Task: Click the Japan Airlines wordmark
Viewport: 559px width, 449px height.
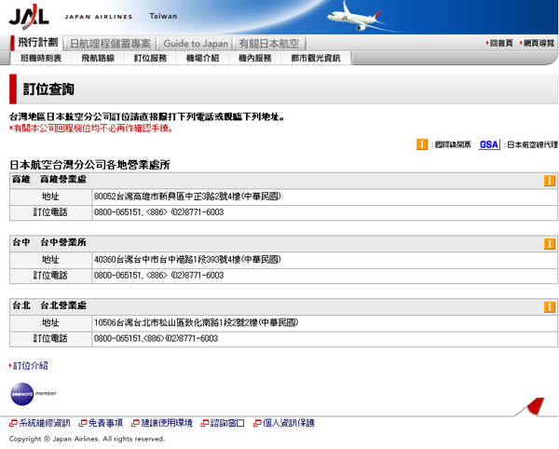Action: click(99, 17)
